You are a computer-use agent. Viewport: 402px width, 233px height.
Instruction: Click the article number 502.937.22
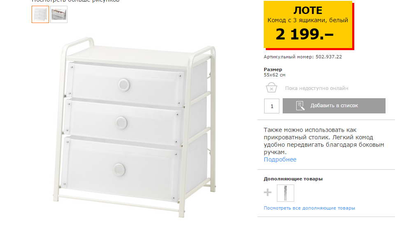pyautogui.click(x=329, y=57)
